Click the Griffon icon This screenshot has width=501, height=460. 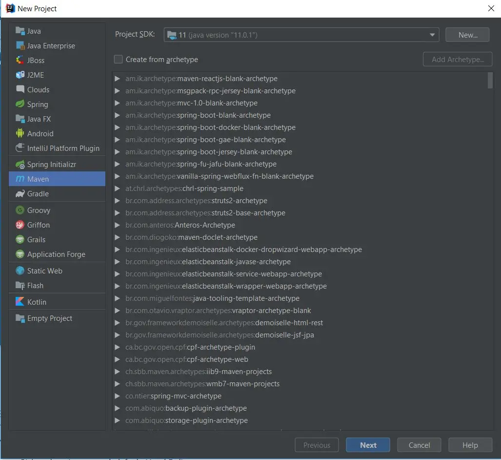tap(20, 225)
